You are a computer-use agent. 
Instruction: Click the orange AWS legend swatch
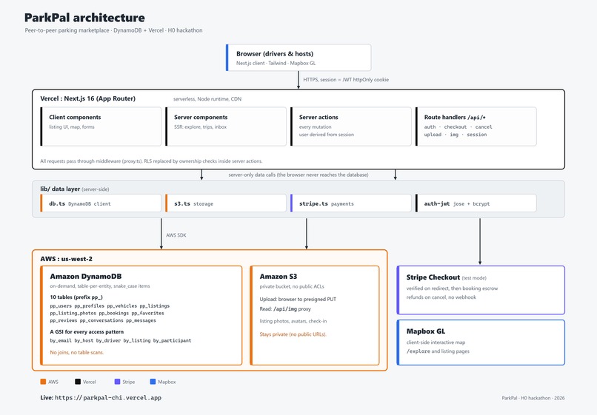(x=43, y=382)
